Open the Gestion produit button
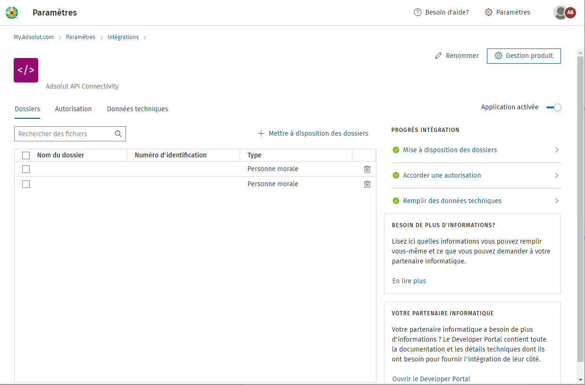 (524, 56)
